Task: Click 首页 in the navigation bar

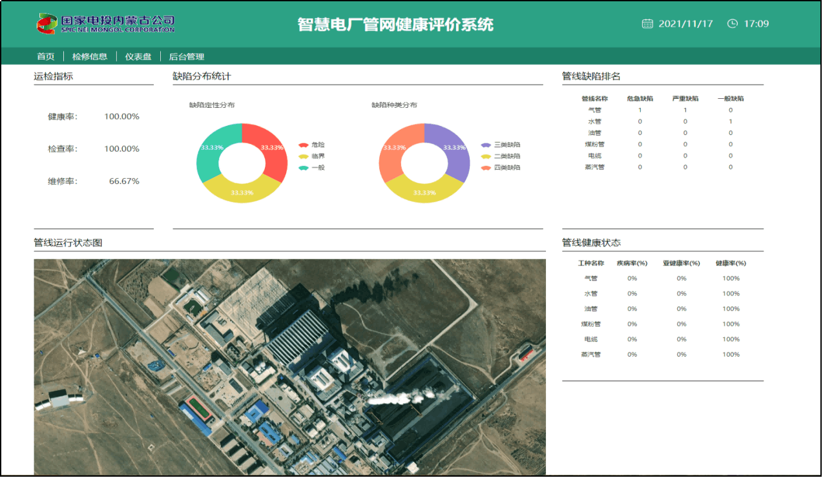Action: (45, 56)
